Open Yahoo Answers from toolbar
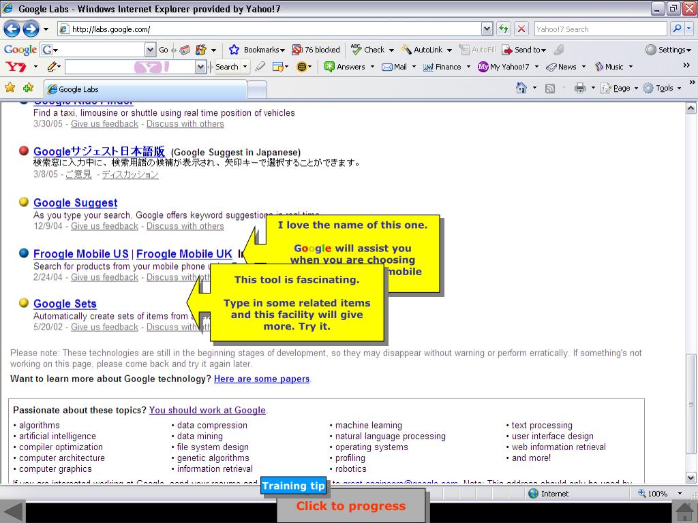Image resolution: width=698 pixels, height=523 pixels. (344, 67)
